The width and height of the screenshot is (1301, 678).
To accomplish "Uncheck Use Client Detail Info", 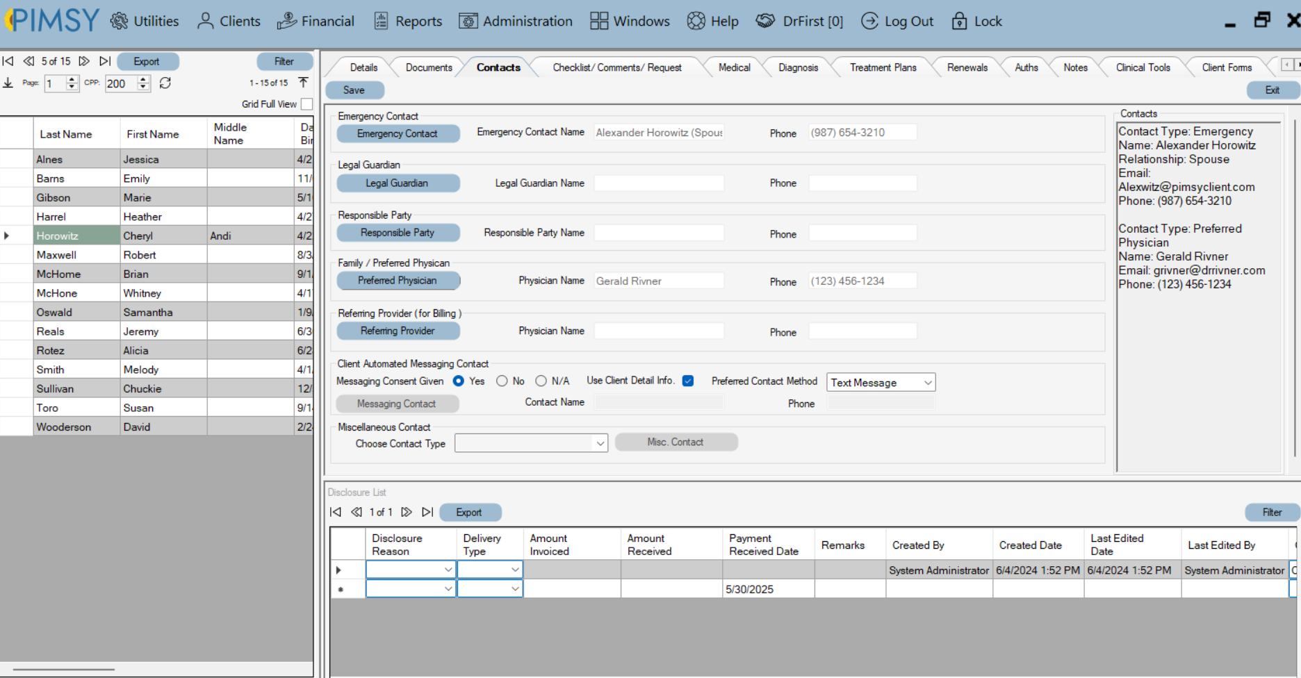I will 688,381.
